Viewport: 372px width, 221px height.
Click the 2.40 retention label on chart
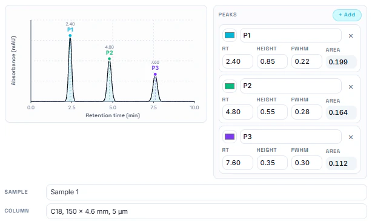(70, 24)
